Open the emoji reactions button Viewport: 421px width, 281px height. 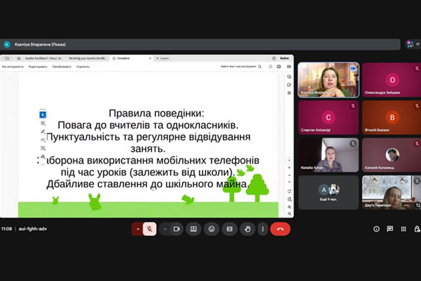pyautogui.click(x=211, y=229)
